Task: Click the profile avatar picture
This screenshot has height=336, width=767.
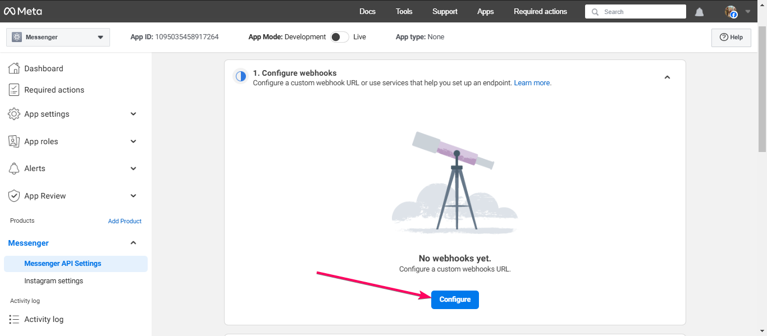Action: point(731,12)
